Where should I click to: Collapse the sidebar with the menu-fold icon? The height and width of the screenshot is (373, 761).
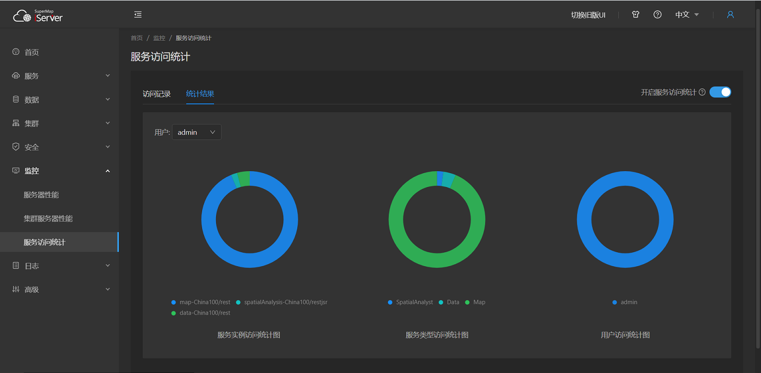click(138, 15)
